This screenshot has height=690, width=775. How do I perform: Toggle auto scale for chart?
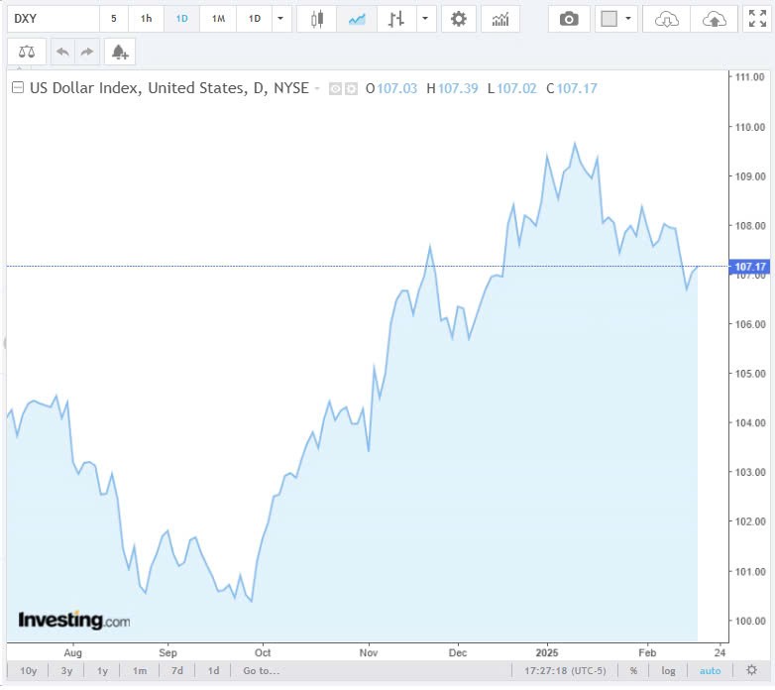[x=711, y=671]
